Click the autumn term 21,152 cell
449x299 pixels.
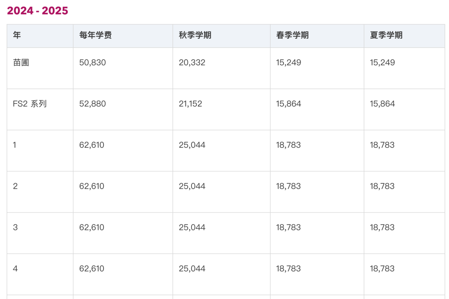[x=190, y=104]
